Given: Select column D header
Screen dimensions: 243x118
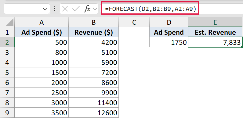Looking at the screenshot, I should click(169, 22).
